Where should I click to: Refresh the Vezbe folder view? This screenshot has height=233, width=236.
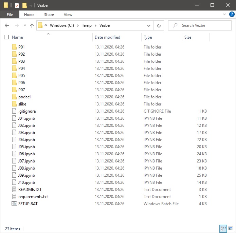coord(159,25)
